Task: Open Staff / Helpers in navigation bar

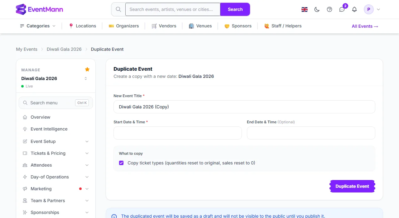Action: 283,26
